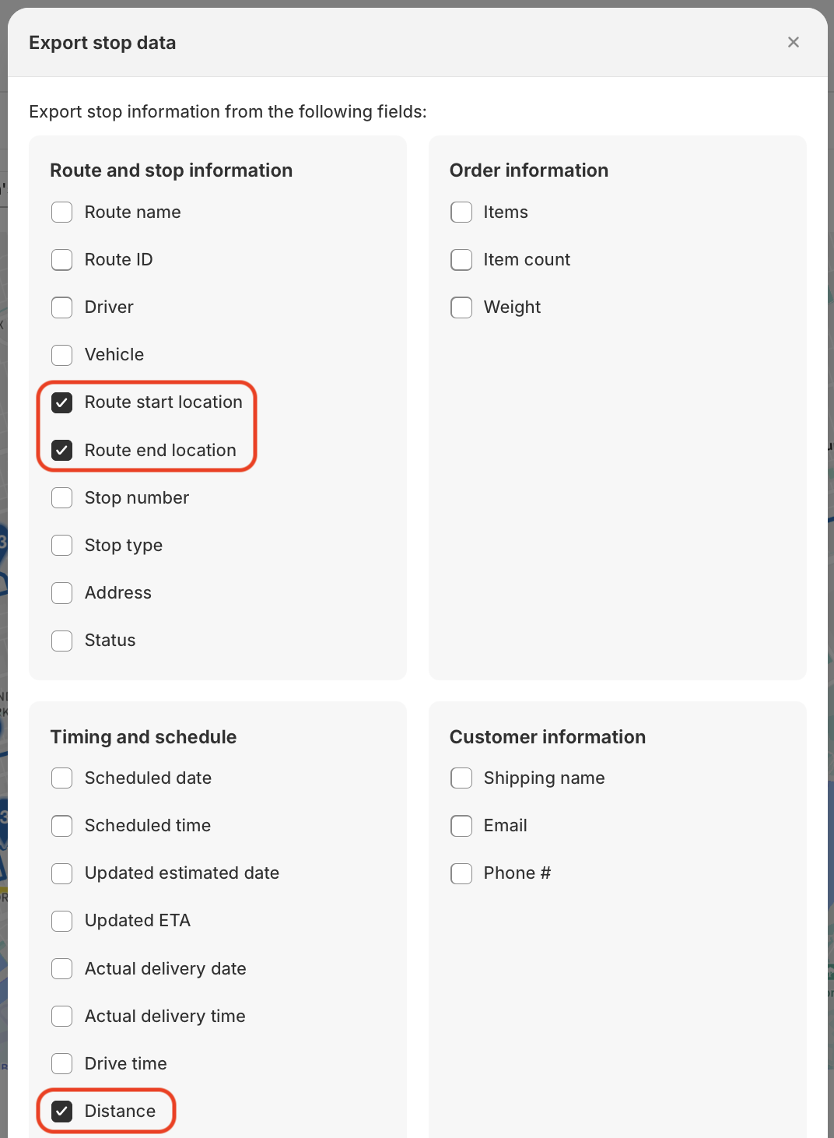Check the Shipping name field
Image resolution: width=834 pixels, height=1138 pixels.
(461, 778)
